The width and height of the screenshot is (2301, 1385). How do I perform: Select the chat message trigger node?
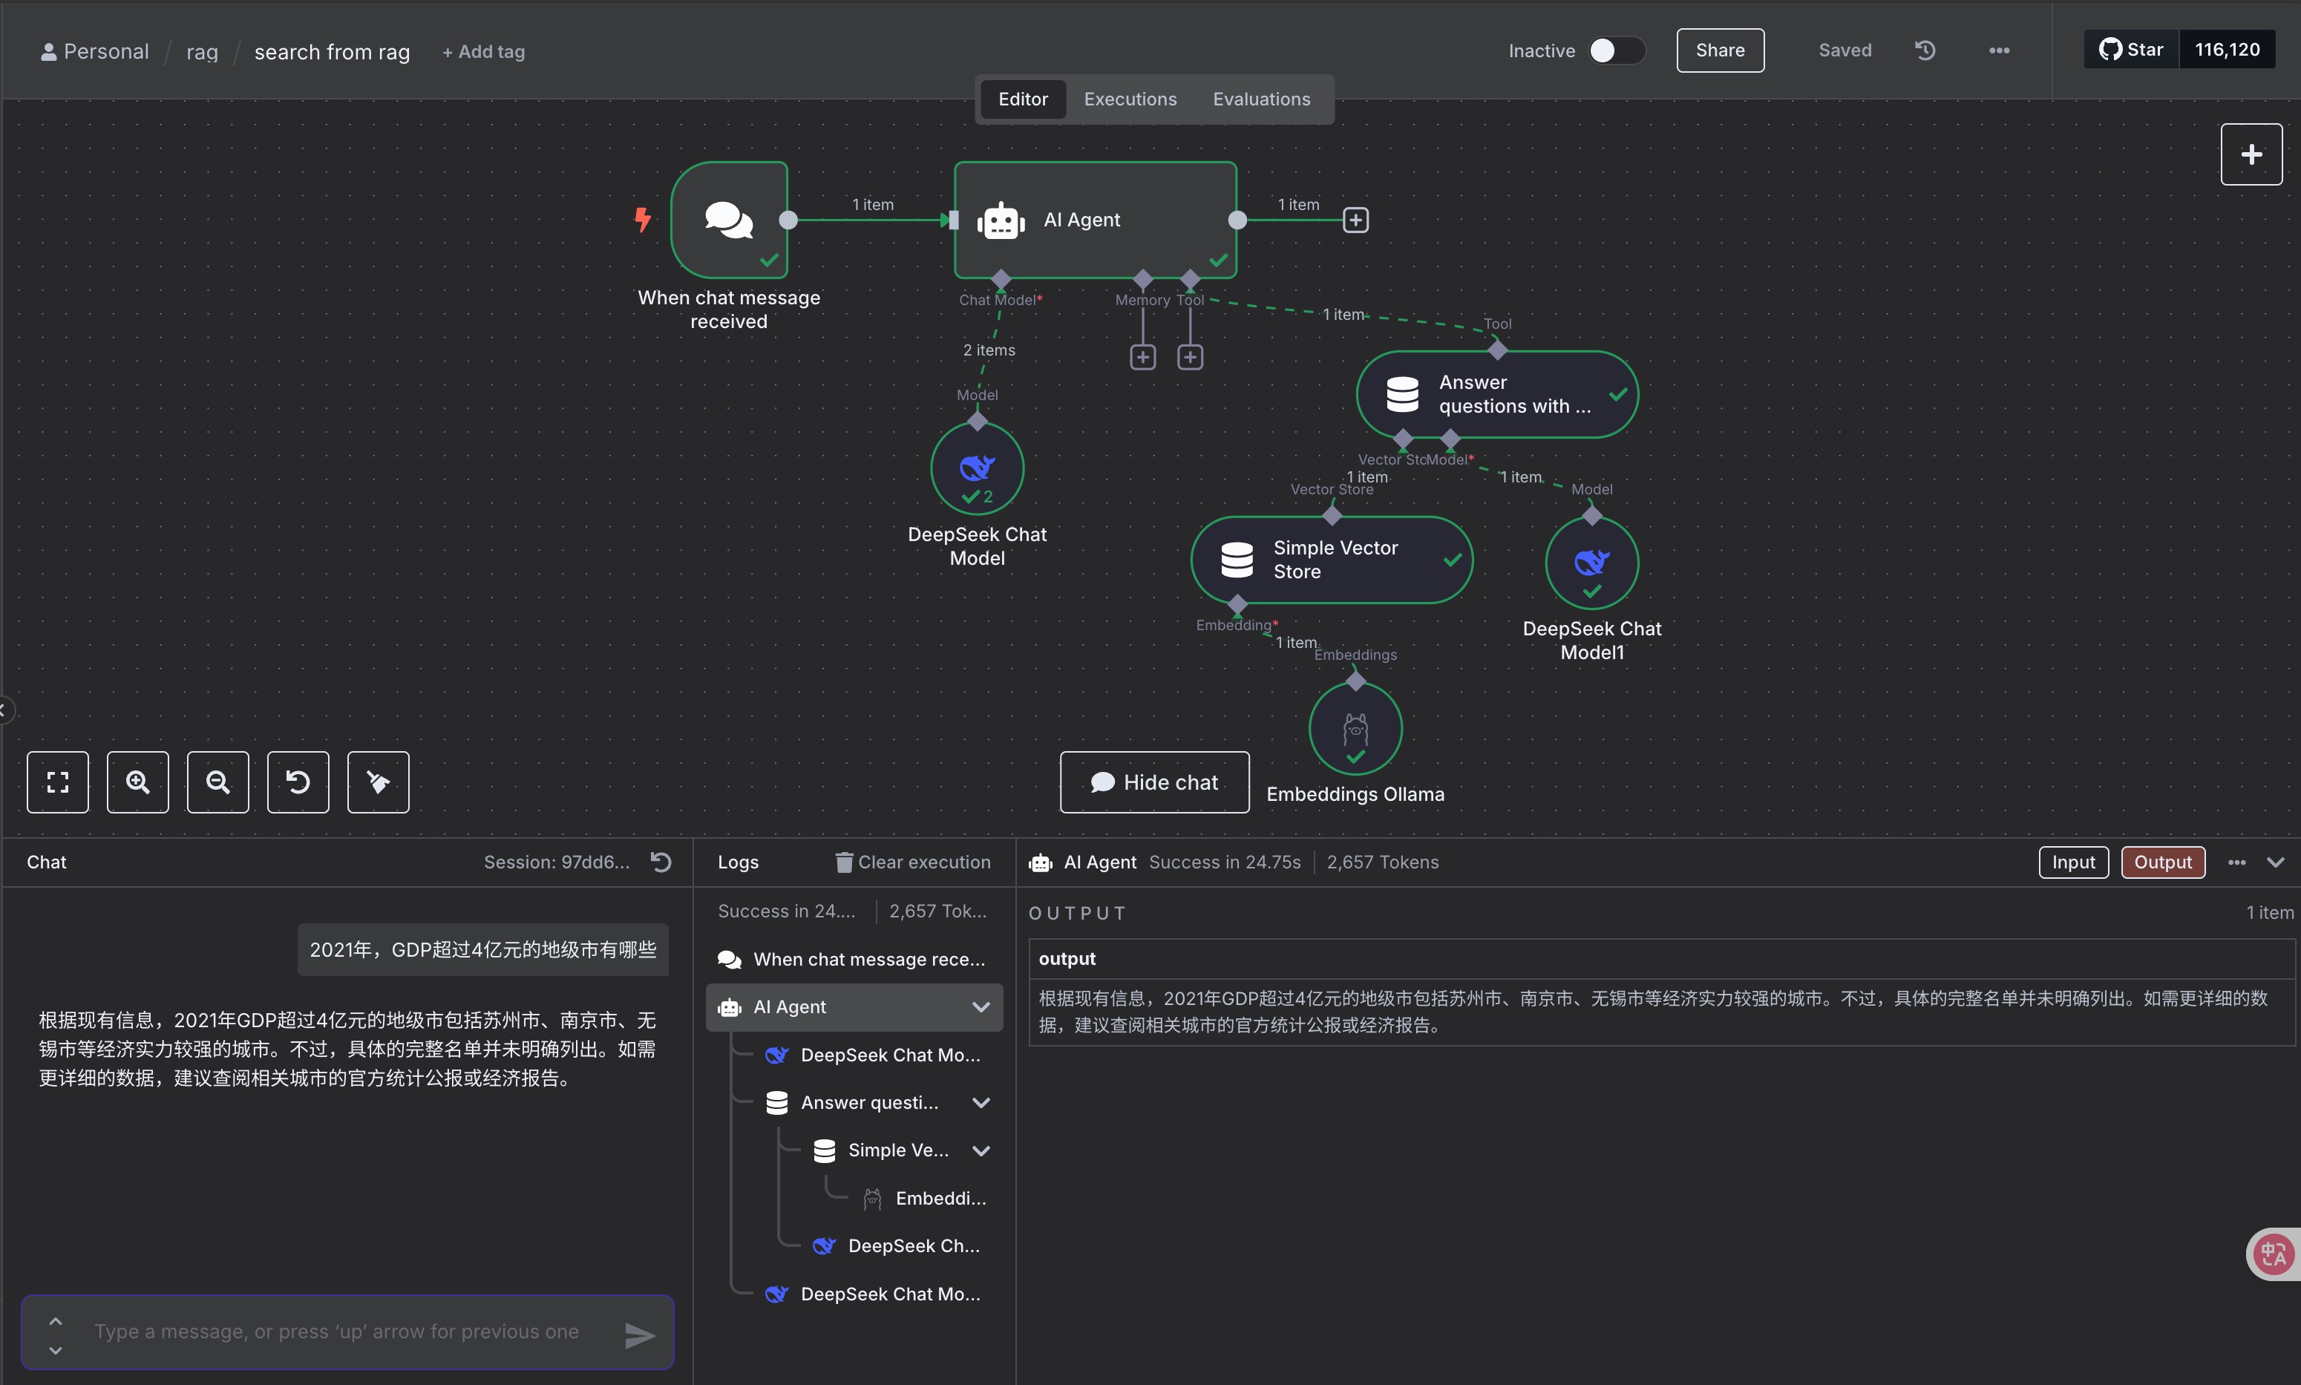click(x=730, y=220)
